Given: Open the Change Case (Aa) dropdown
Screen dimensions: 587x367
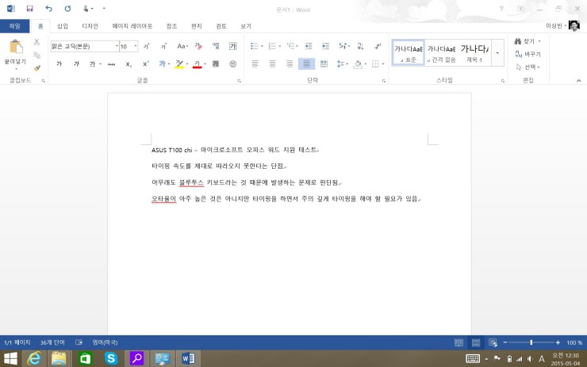Looking at the screenshot, I should 182,46.
